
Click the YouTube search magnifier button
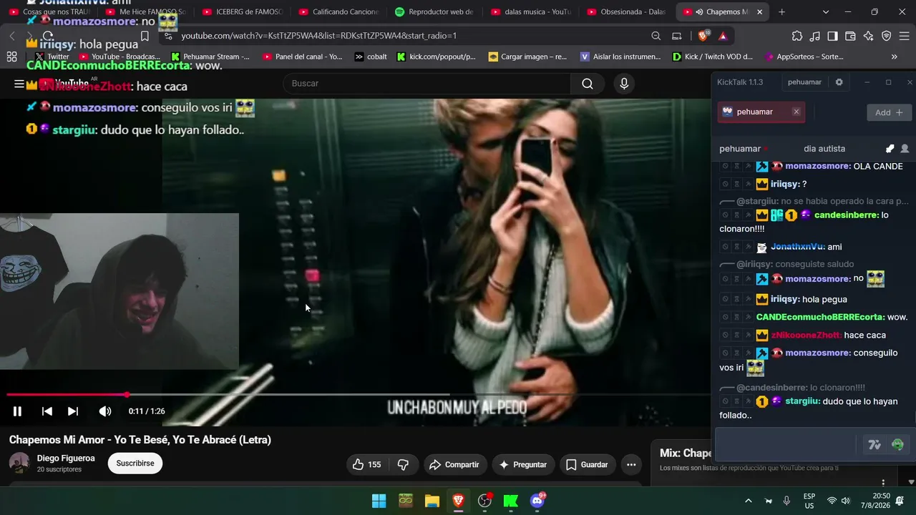588,84
